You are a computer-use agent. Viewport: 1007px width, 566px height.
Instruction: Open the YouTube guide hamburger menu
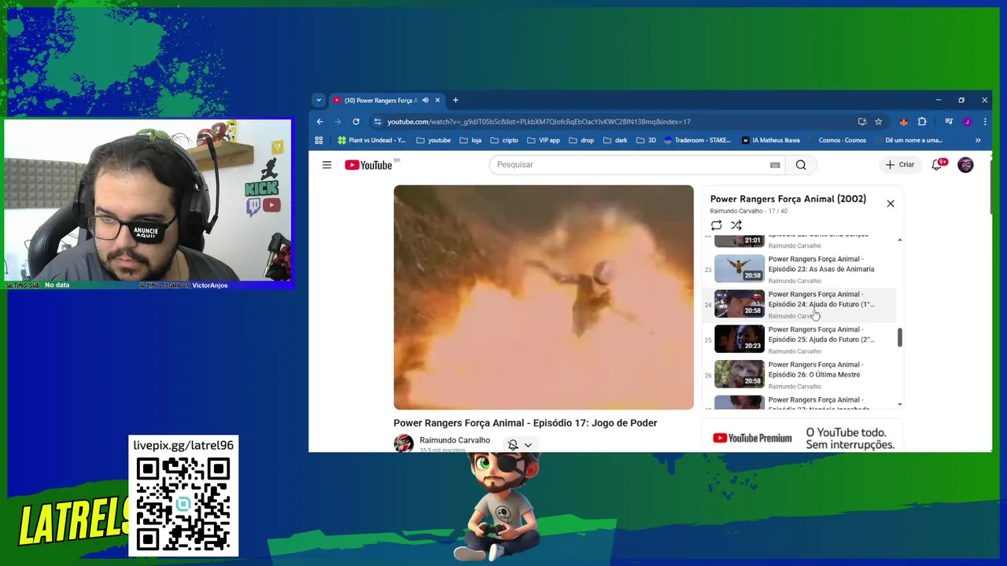(326, 164)
